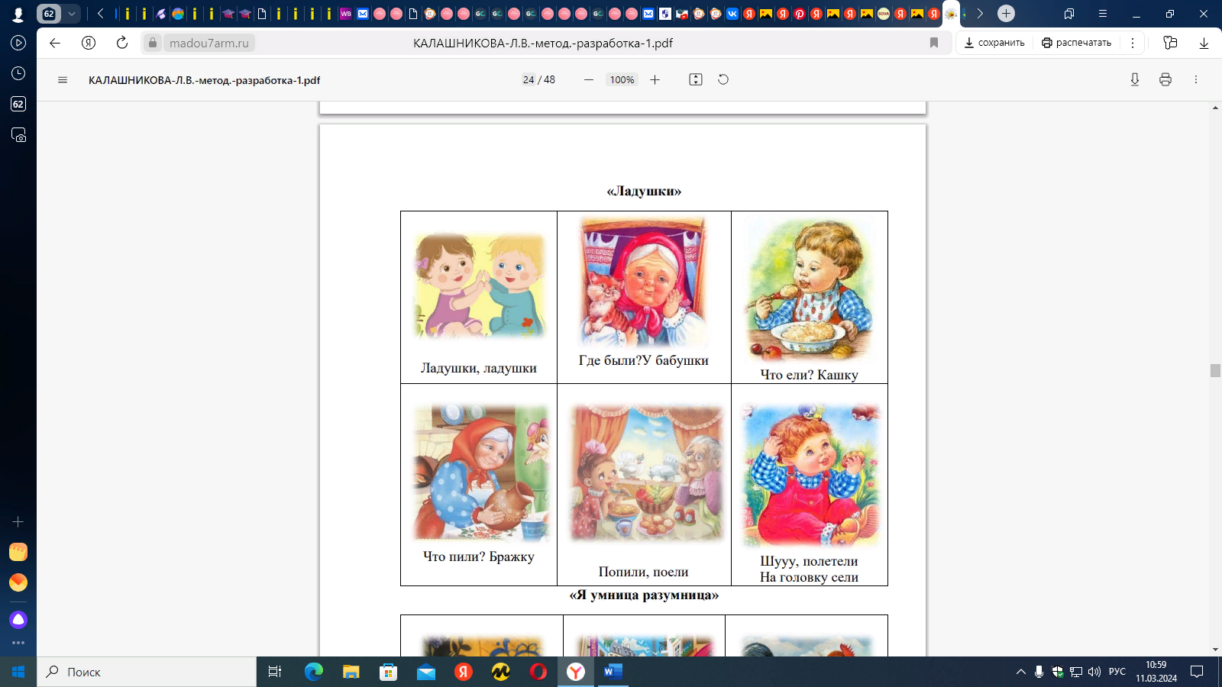Expand the tab group dropdown arrow
Screen dimensions: 1222x687
(72, 14)
